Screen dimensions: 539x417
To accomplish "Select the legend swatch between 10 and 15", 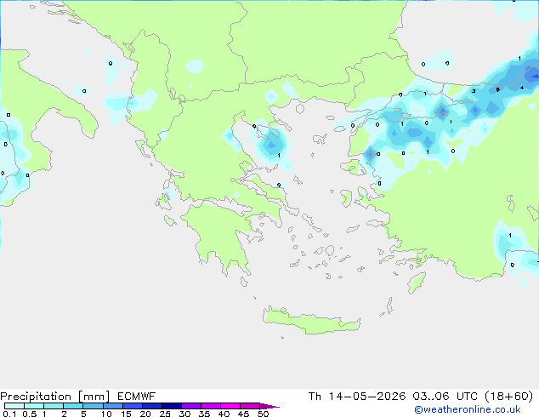I will pyautogui.click(x=112, y=406).
